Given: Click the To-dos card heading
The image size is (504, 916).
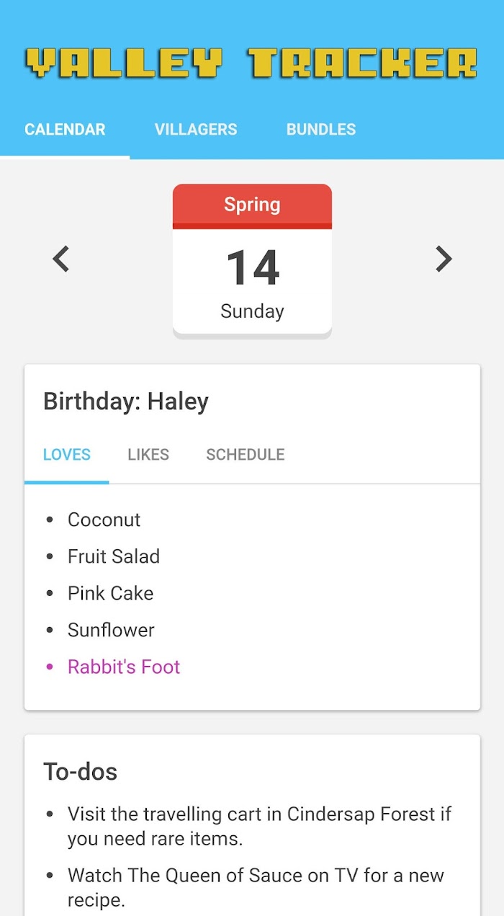Looking at the screenshot, I should coord(80,772).
